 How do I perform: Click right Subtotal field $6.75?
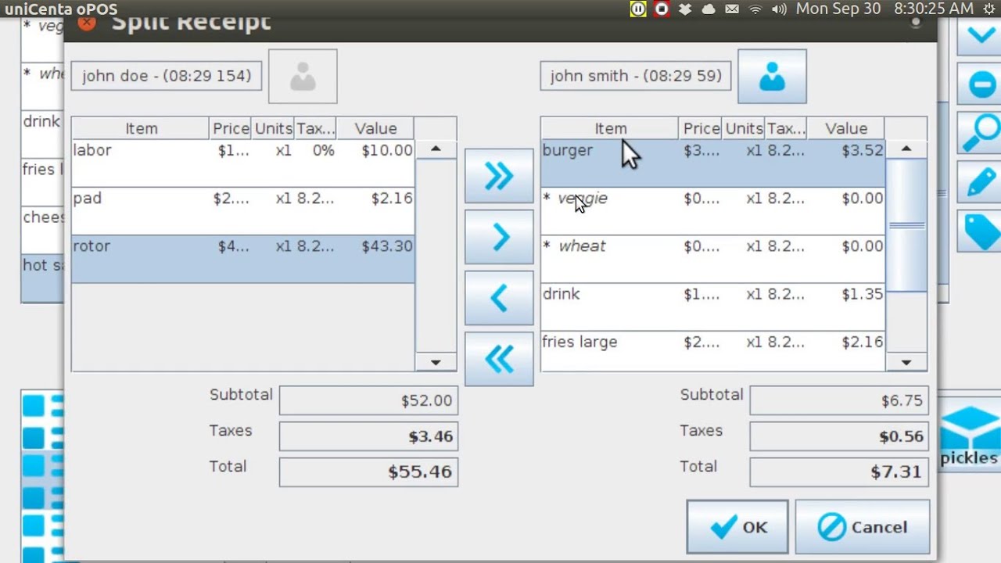click(x=839, y=400)
